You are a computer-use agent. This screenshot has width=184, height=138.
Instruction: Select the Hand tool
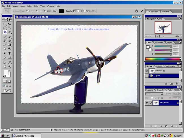[5, 66]
